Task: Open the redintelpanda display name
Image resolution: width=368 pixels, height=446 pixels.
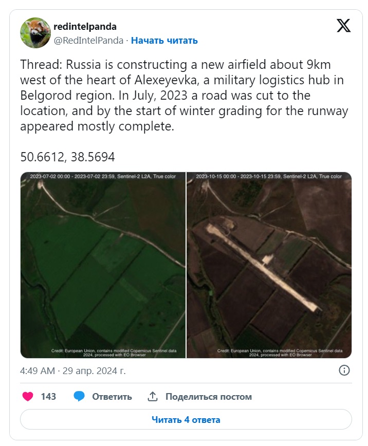Action: pos(85,26)
